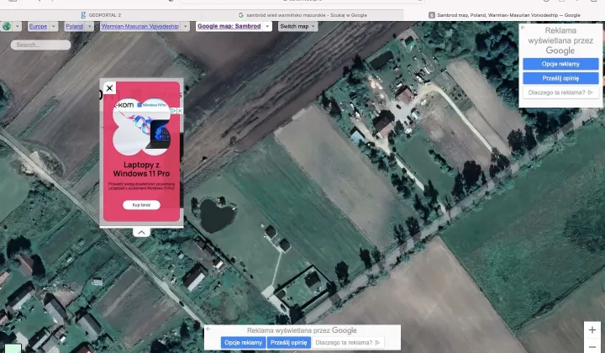605x353 pixels.
Task: Expand the Poland dropdown arrow
Action: (x=90, y=26)
